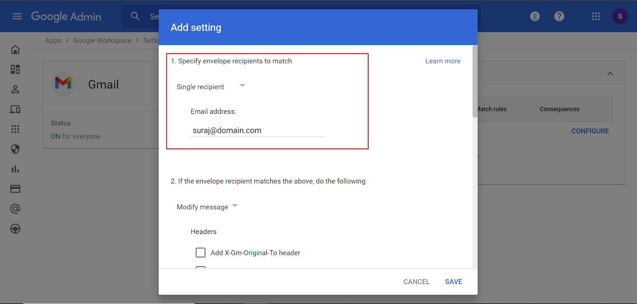Open Apps grid icon in sidebar
The width and height of the screenshot is (637, 304).
pos(15,129)
